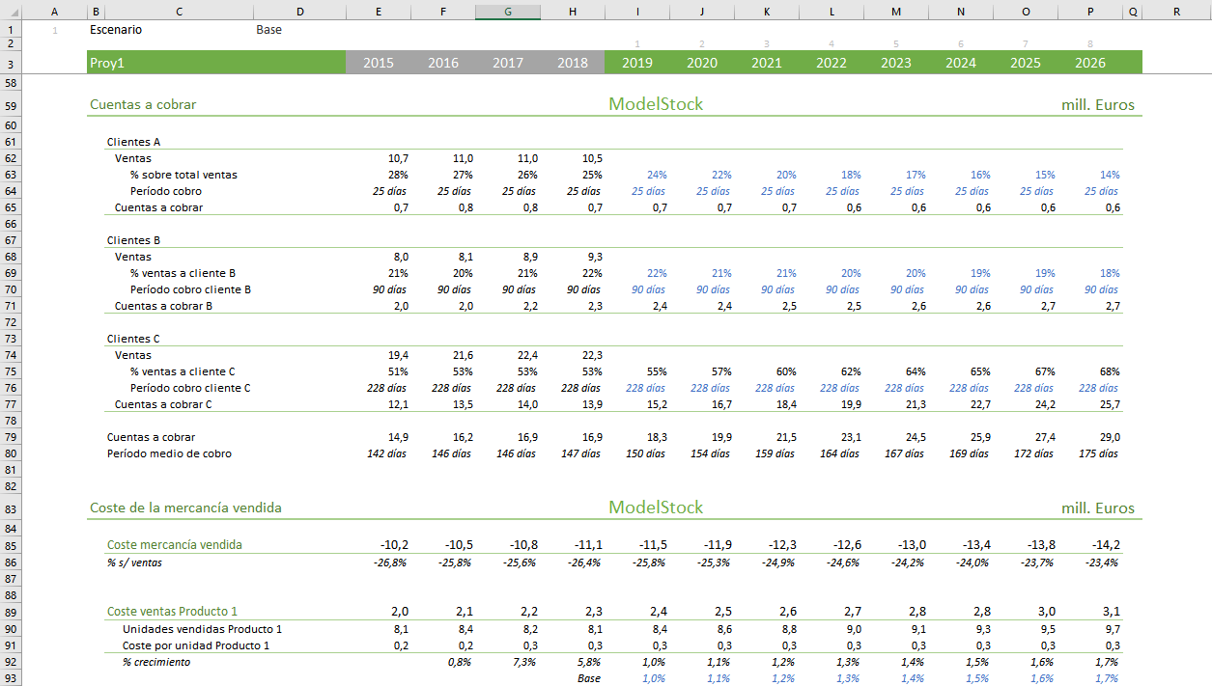Select row 79 header
Image resolution: width=1212 pixels, height=686 pixels.
pos(11,437)
